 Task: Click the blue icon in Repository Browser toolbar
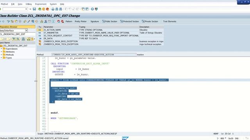23,39
